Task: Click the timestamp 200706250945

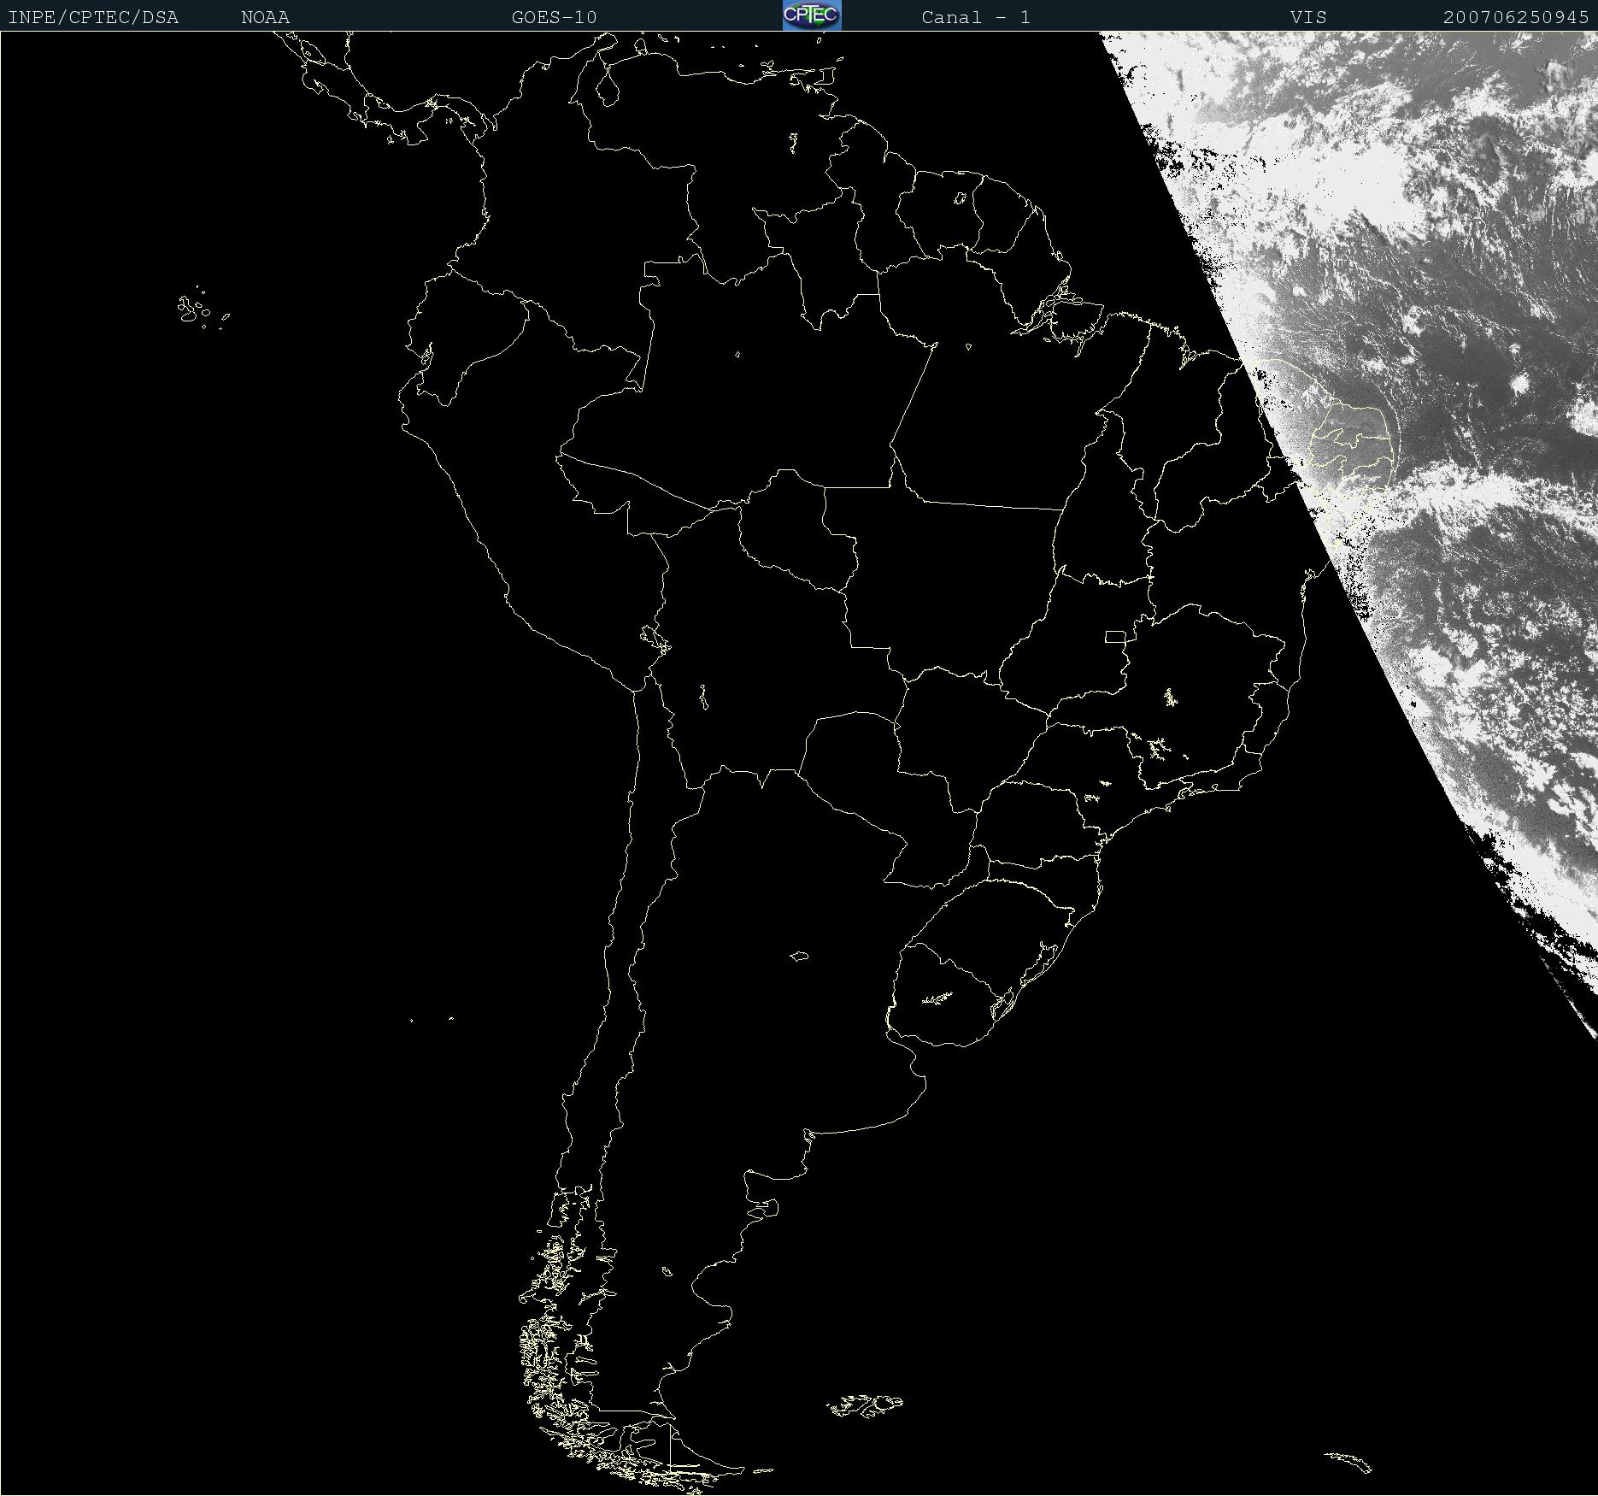Action: click(1516, 17)
